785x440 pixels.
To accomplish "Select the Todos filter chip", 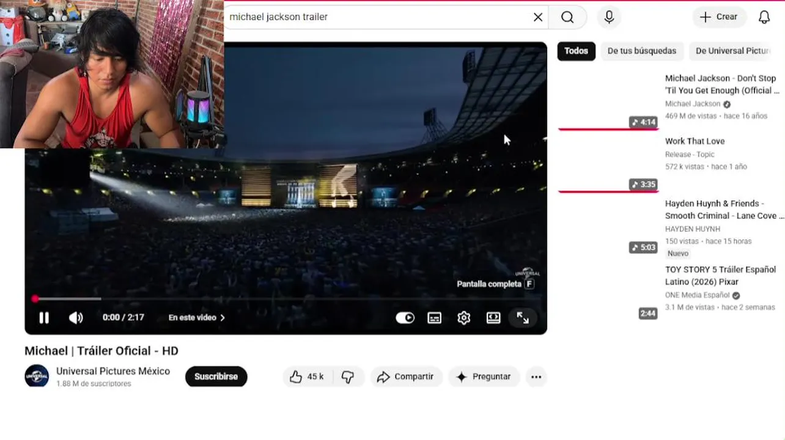I will [x=576, y=51].
